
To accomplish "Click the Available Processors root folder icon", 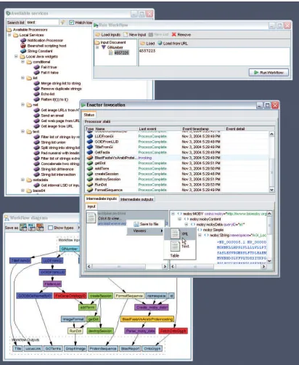I will click(9, 30).
